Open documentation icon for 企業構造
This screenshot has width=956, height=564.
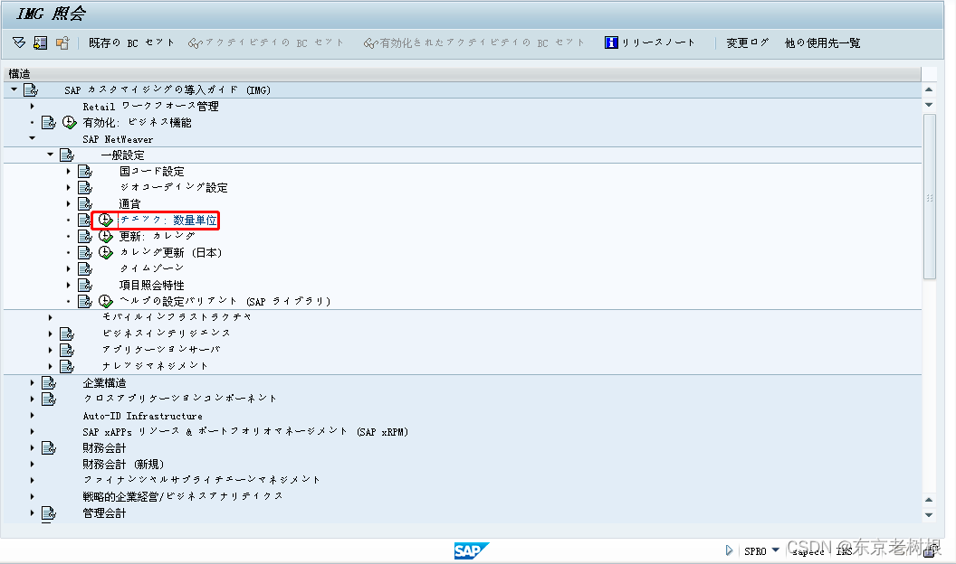(49, 382)
